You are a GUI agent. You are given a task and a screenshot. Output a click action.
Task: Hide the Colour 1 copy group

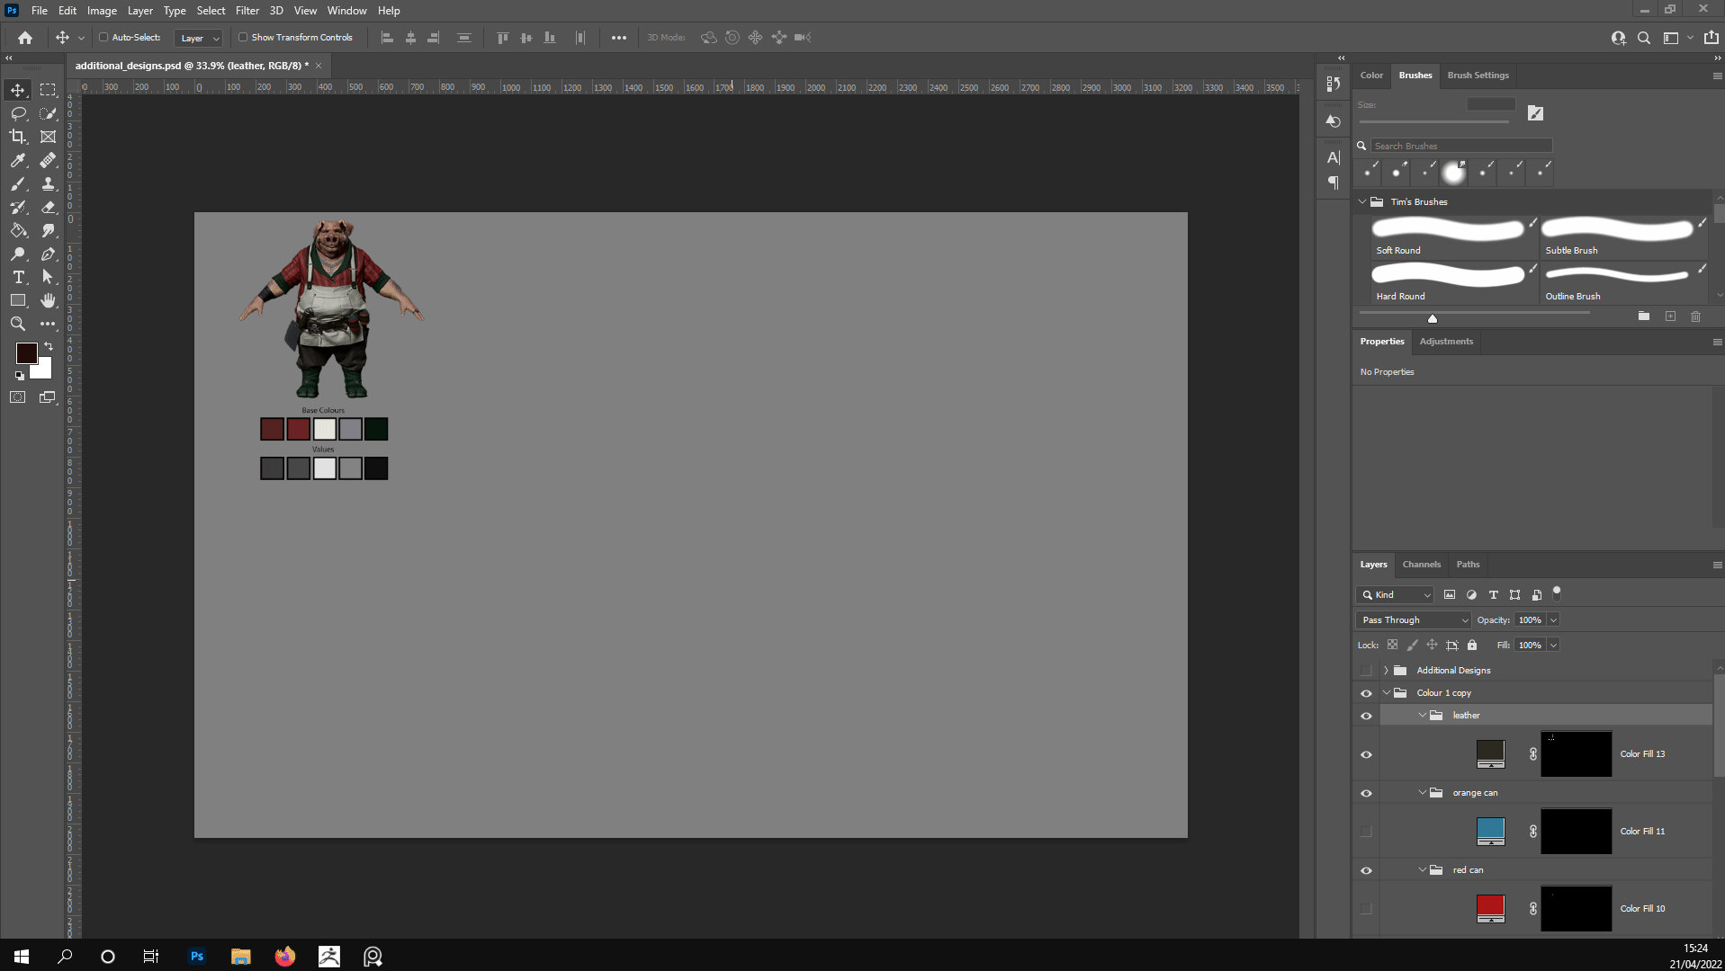tap(1366, 693)
